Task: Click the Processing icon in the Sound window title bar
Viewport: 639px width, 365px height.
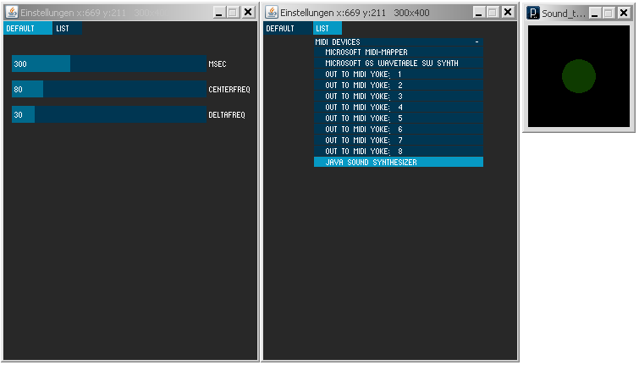Action: tap(533, 14)
